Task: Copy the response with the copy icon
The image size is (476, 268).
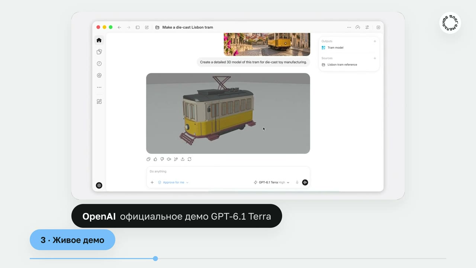Action: [x=148, y=159]
